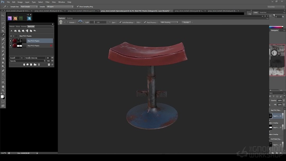Click save disk icon in material panel
Image resolution: width=286 pixels, height=161 pixels.
pos(49,64)
